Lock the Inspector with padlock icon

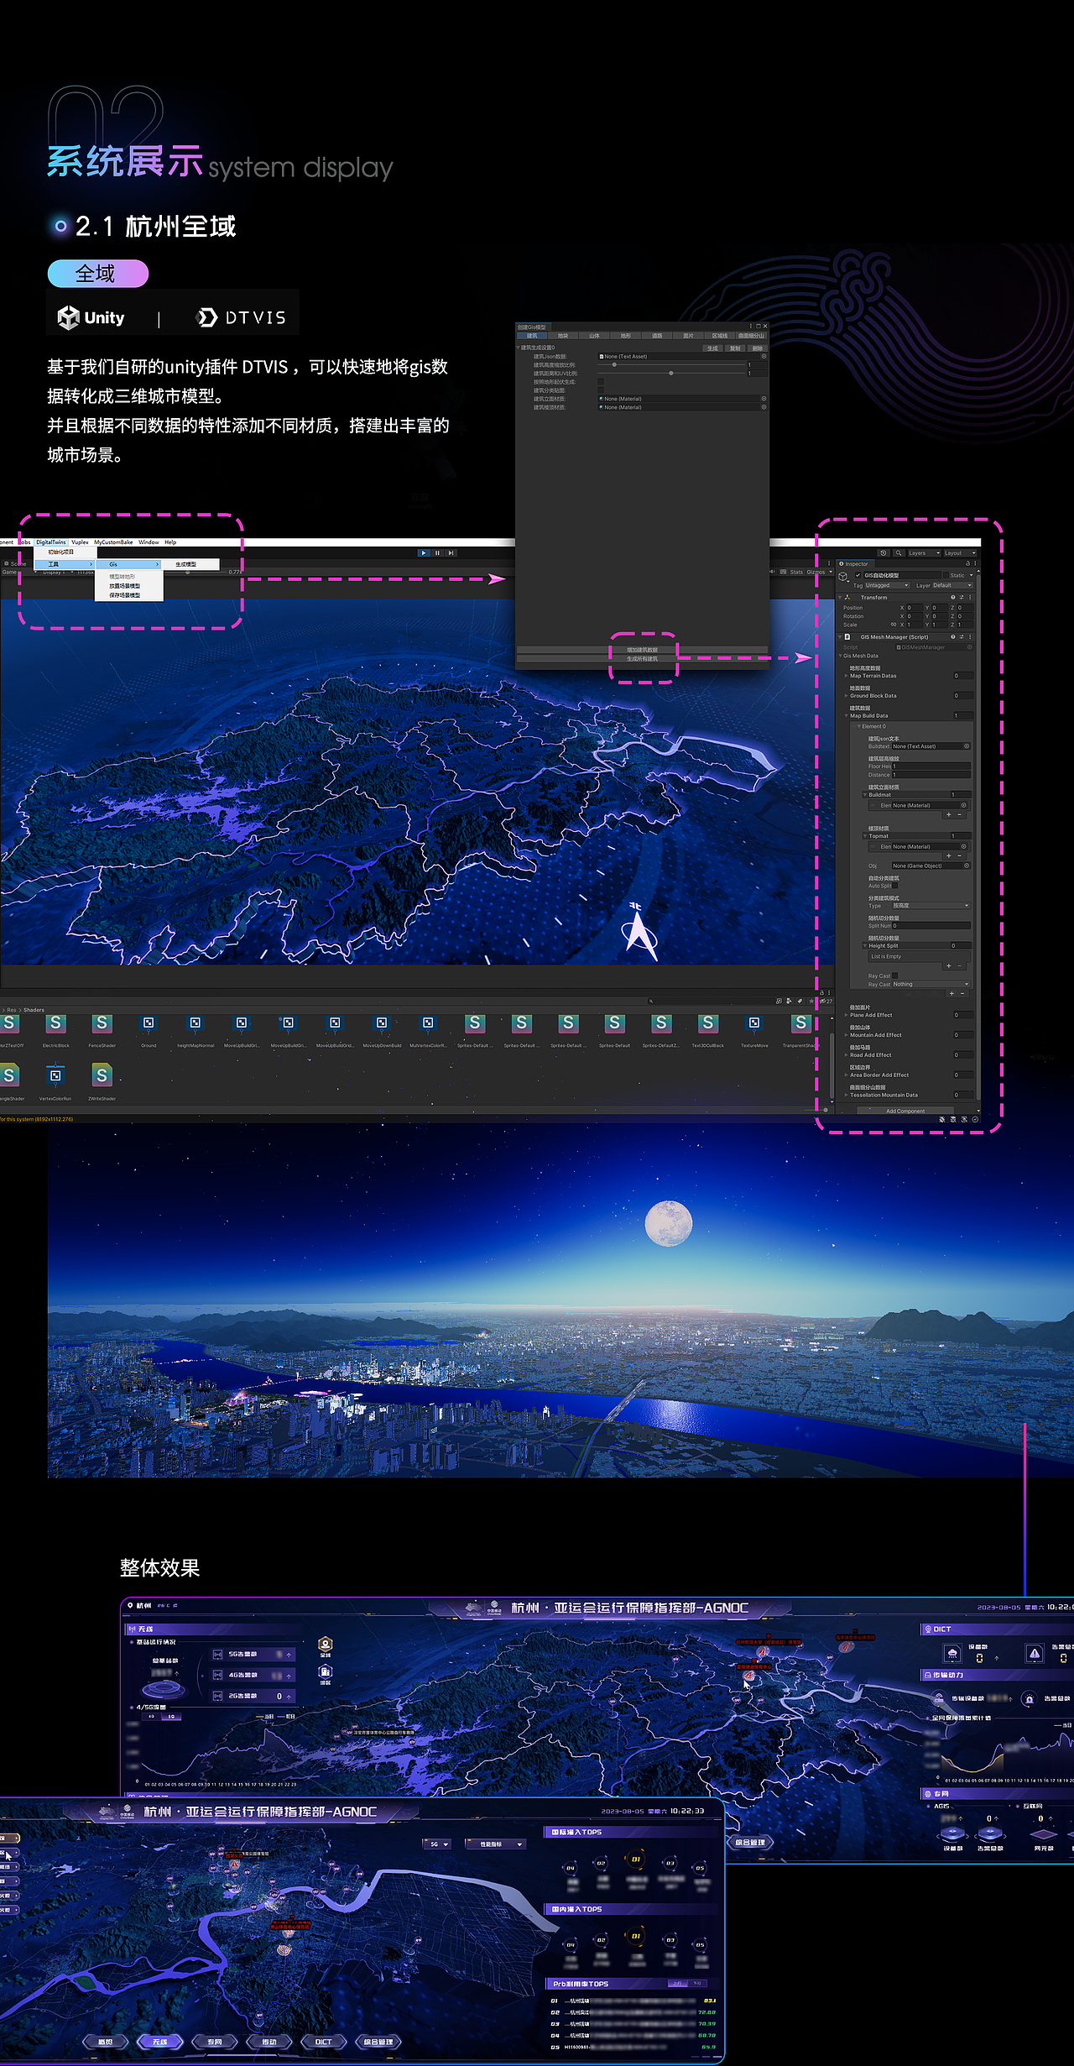pyautogui.click(x=967, y=563)
